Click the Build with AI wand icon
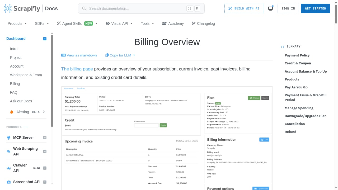 (230, 8)
